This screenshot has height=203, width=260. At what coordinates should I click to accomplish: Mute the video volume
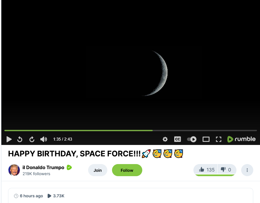coord(44,139)
